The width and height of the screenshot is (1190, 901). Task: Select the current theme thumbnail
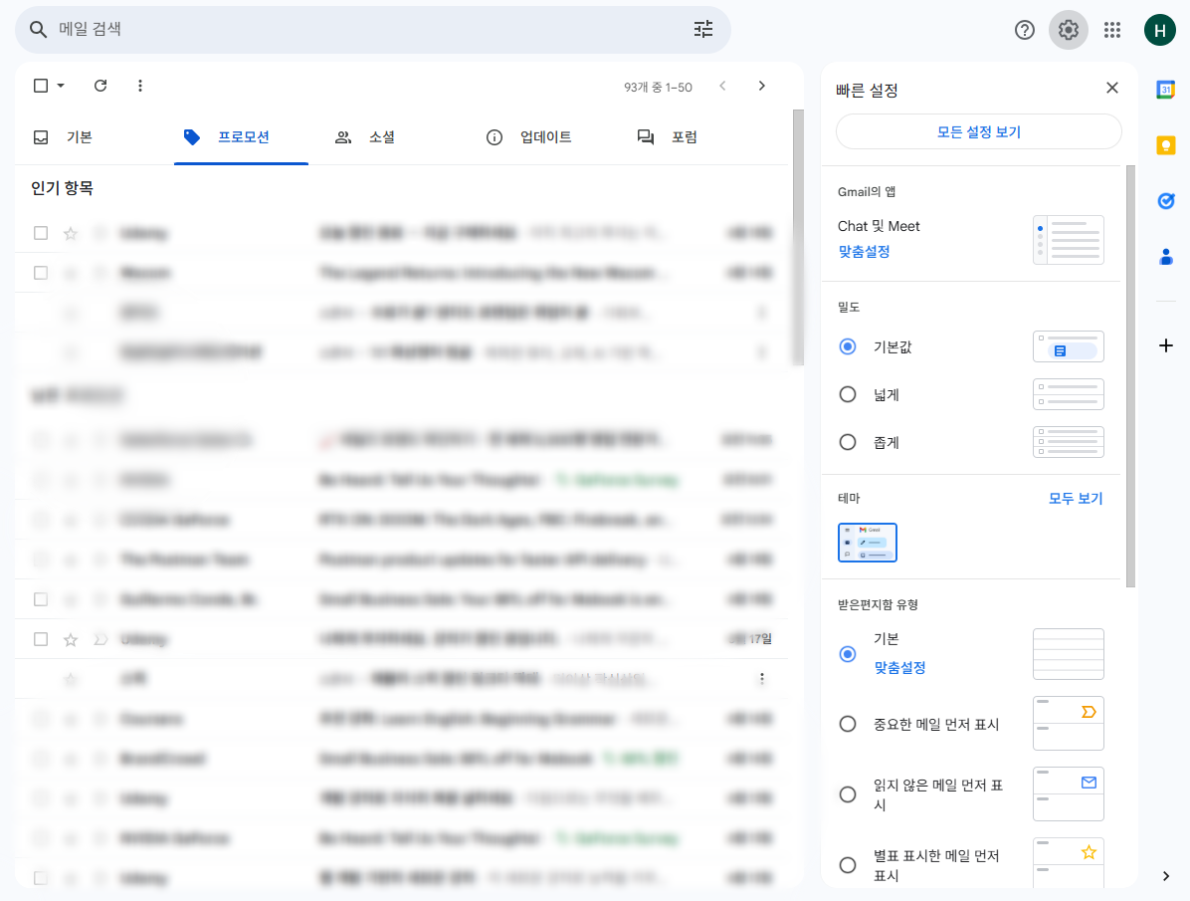point(868,543)
